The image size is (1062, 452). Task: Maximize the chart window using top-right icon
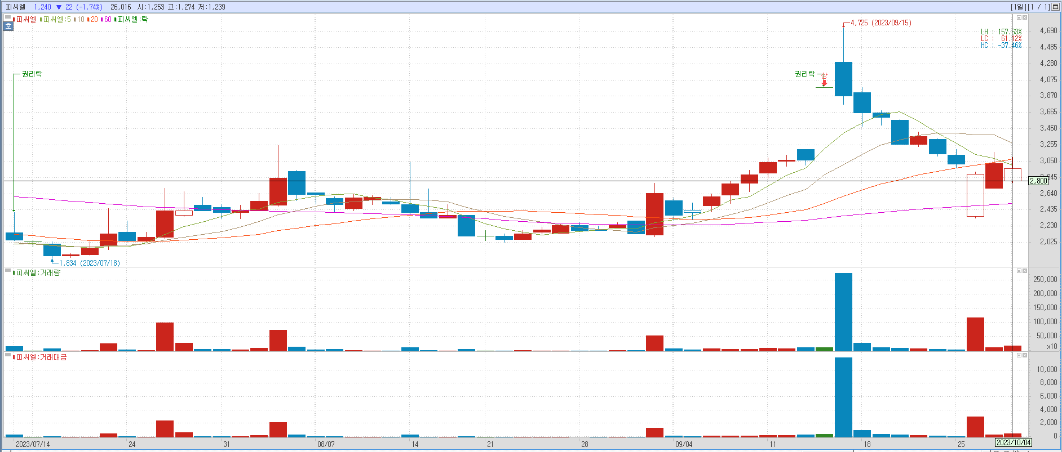1056,7
